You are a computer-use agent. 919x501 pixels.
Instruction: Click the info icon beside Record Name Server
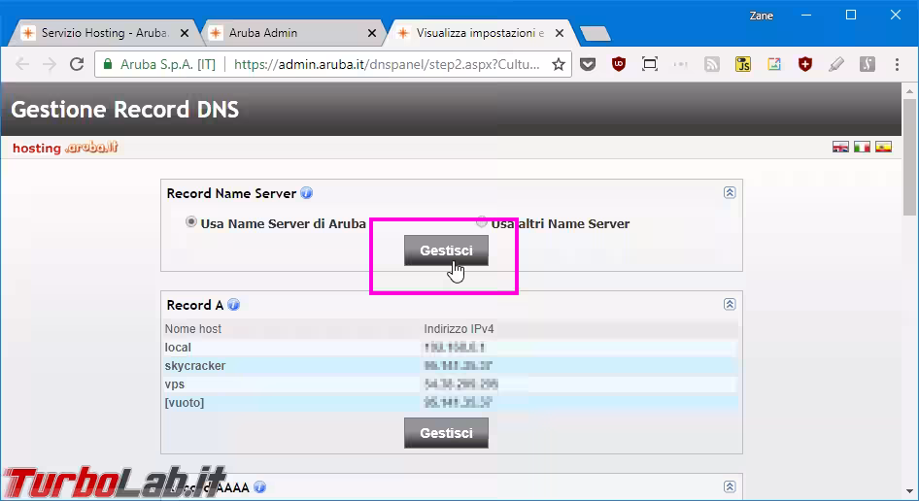point(307,193)
